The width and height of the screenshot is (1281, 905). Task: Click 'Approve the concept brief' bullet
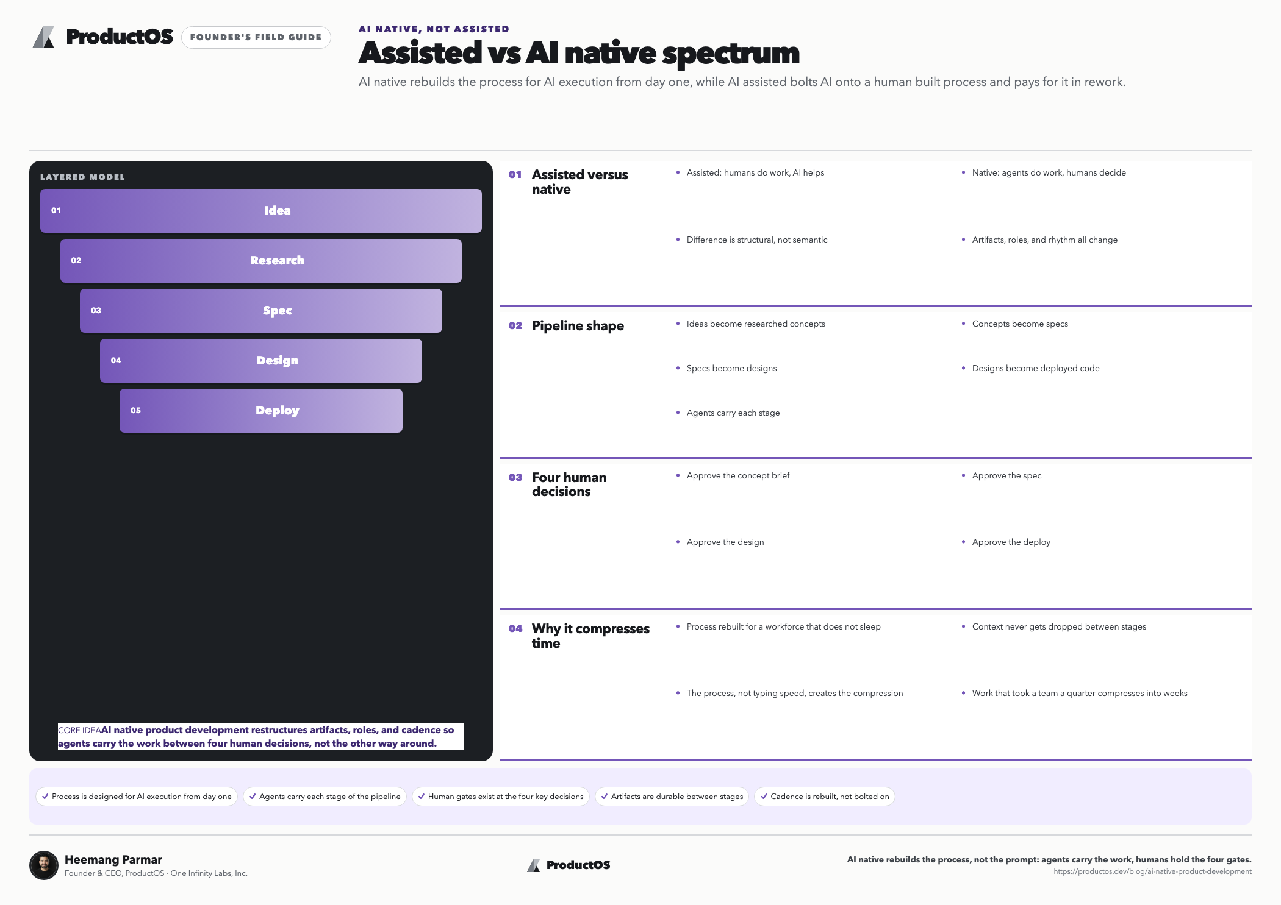click(x=738, y=476)
